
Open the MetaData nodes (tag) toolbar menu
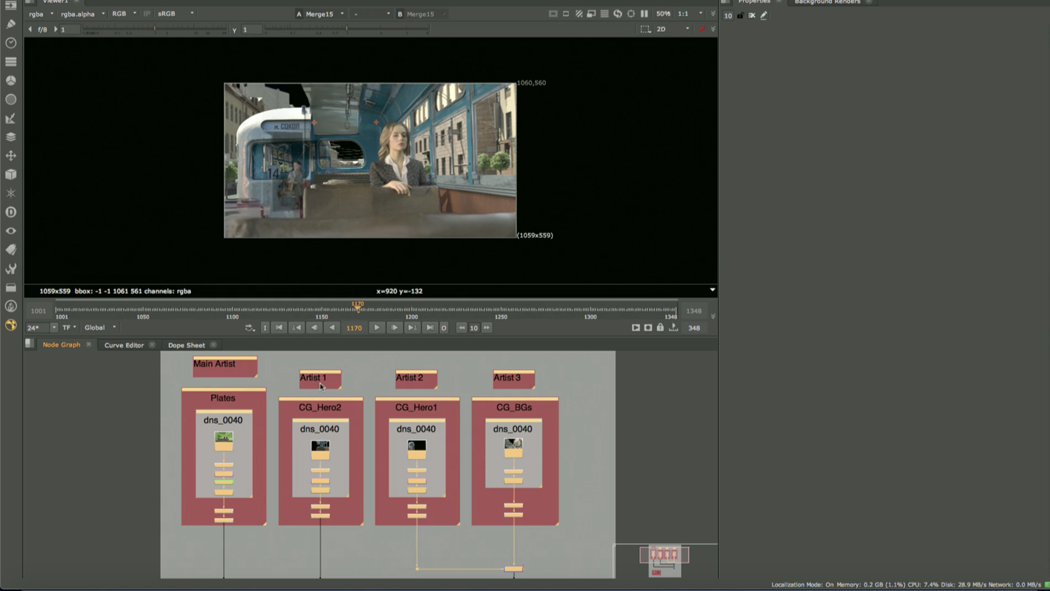(11, 250)
